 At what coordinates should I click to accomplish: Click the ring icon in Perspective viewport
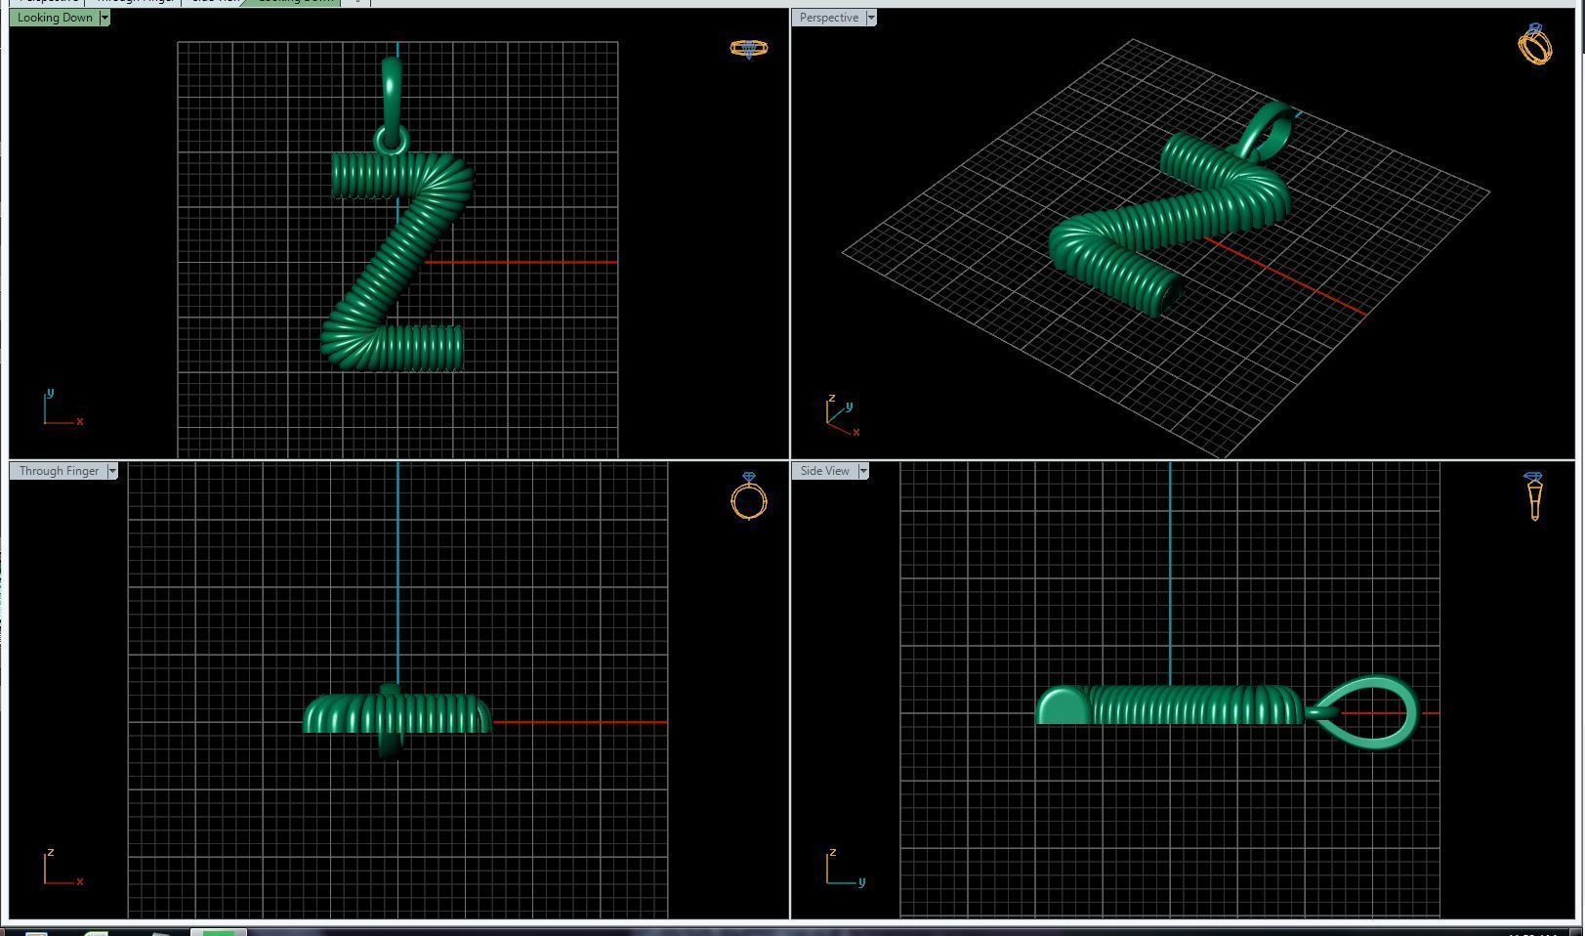tap(1534, 44)
